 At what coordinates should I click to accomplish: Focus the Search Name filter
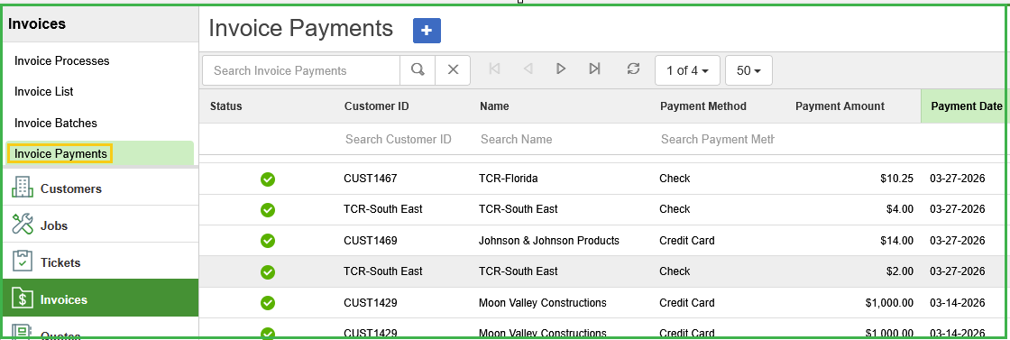click(x=516, y=139)
